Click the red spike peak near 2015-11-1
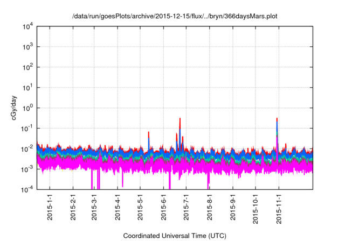This screenshot has width=345, height=241. tap(277, 119)
